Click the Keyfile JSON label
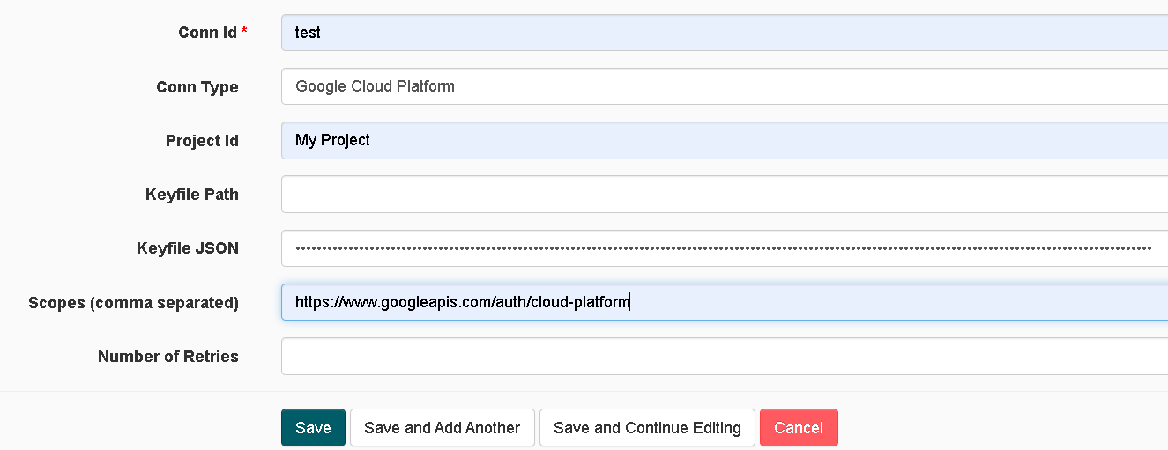This screenshot has height=450, width=1168. (188, 248)
